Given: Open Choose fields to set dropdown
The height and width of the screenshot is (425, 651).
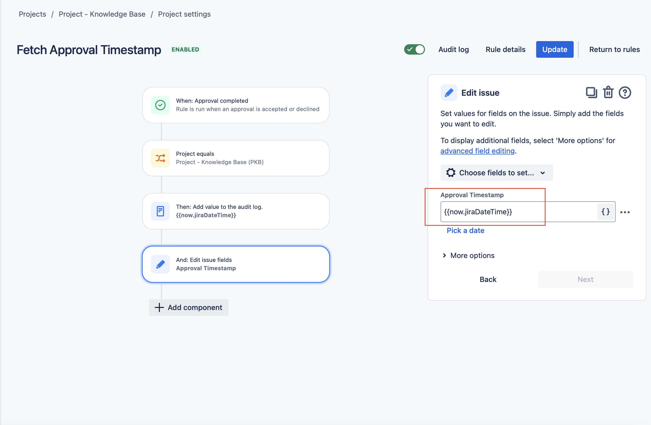Looking at the screenshot, I should pos(496,173).
